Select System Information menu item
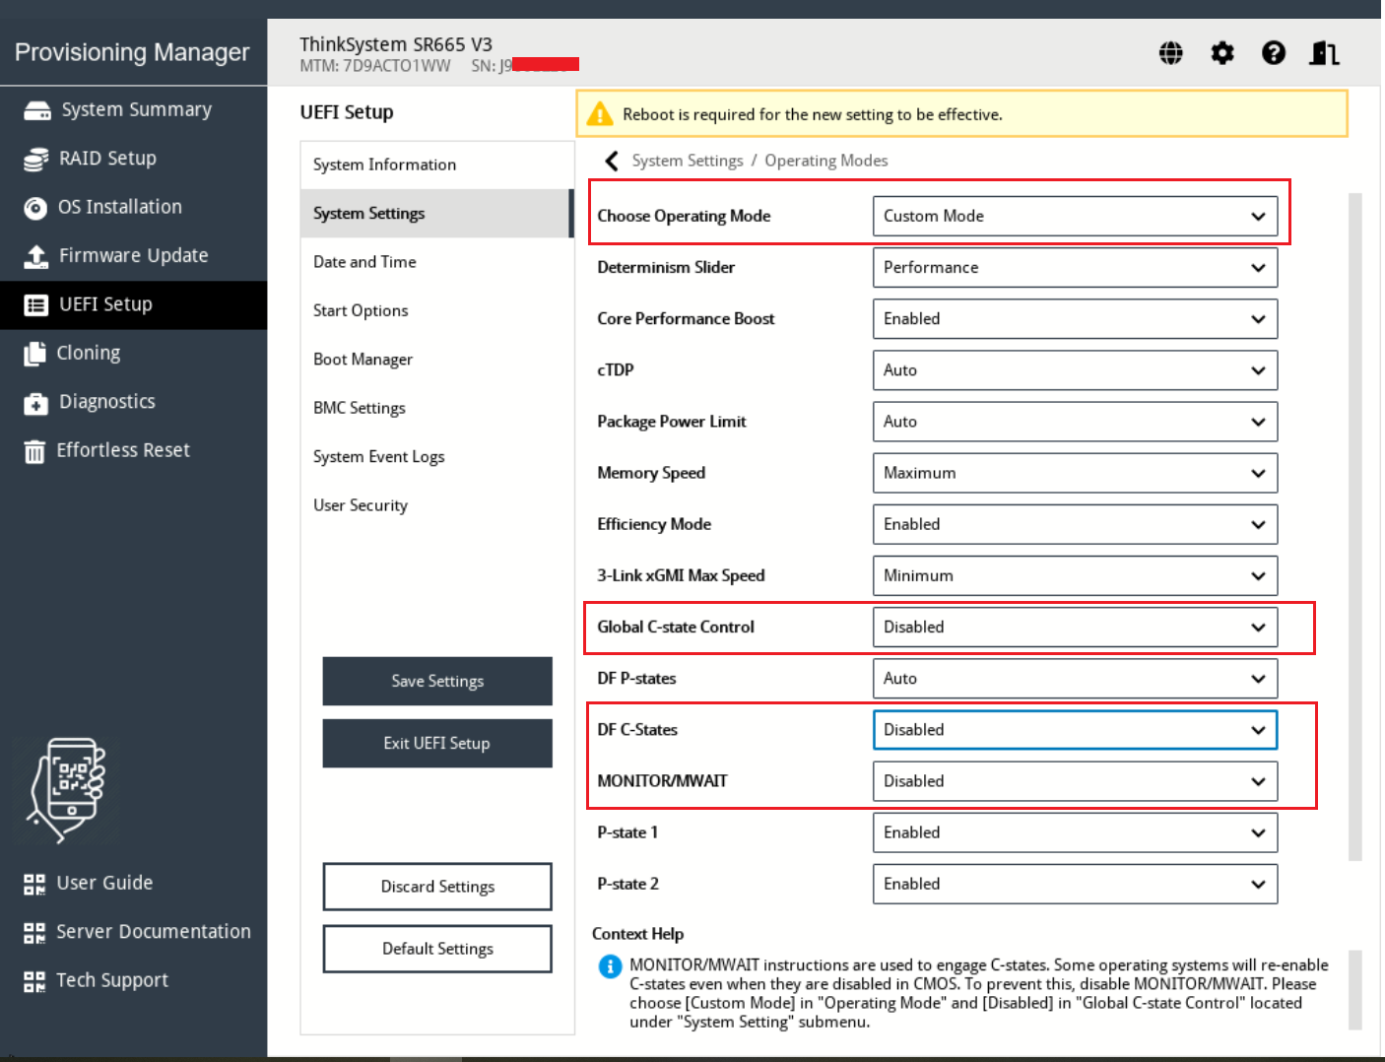 click(436, 165)
